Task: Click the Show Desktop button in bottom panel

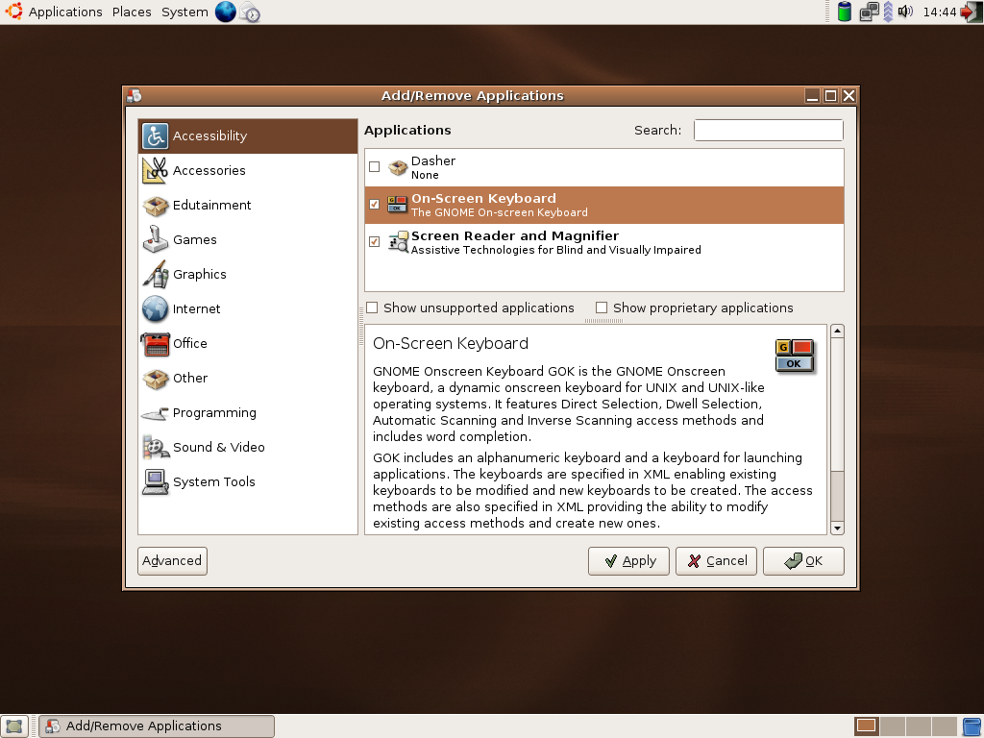Action: tap(13, 726)
